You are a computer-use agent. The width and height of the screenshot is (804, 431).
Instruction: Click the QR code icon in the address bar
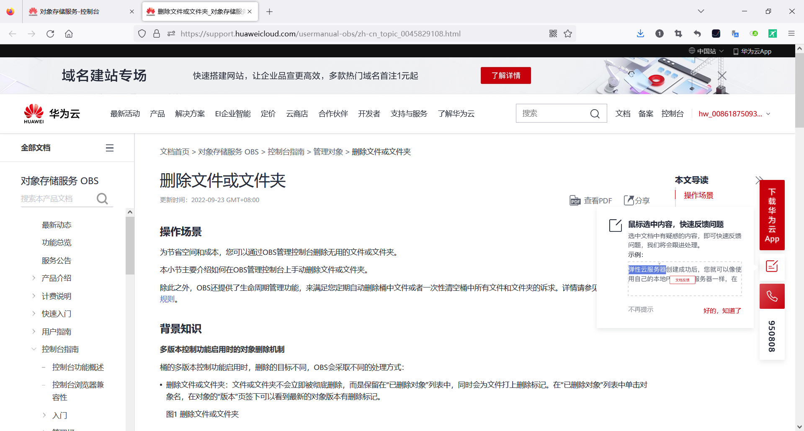pos(553,33)
